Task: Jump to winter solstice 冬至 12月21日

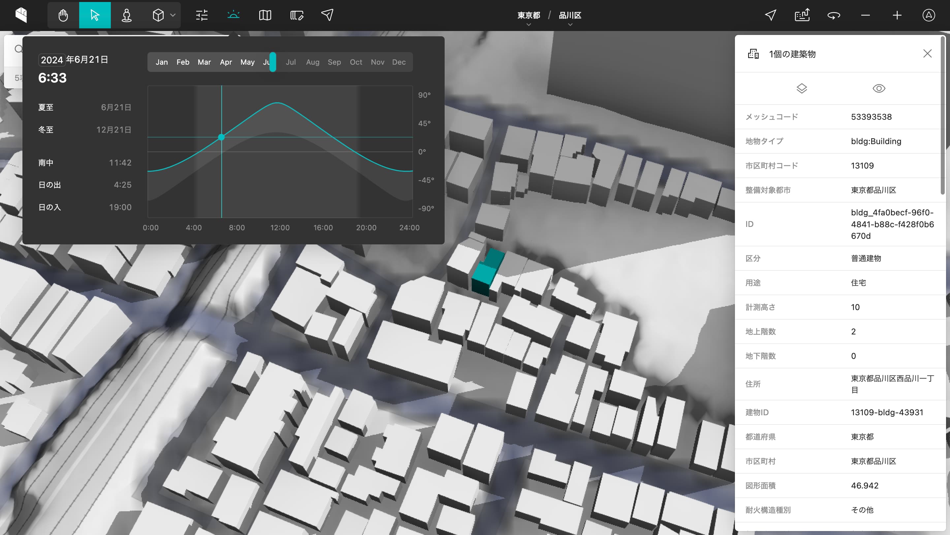Action: click(85, 130)
